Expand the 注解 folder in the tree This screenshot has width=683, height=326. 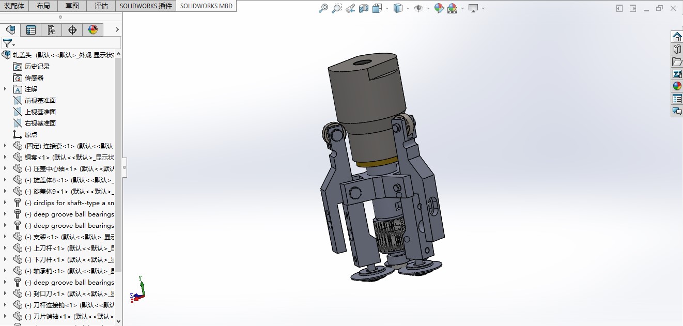click(5, 89)
